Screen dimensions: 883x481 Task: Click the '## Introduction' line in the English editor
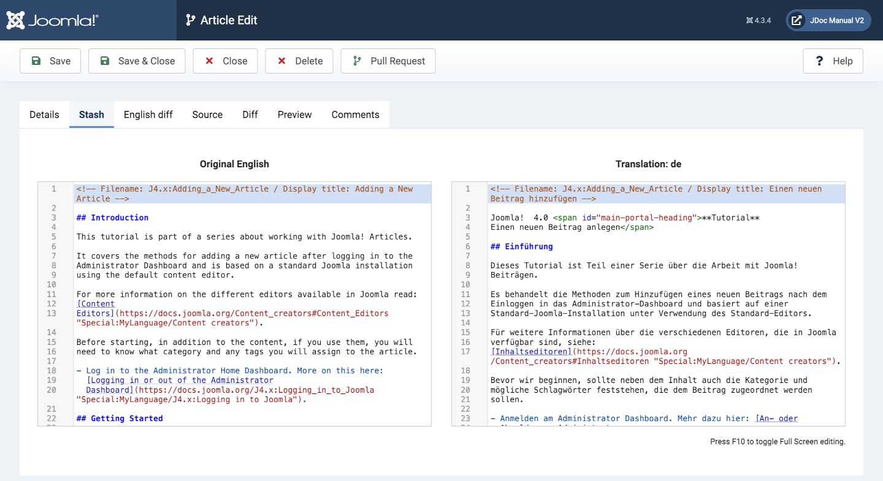pyautogui.click(x=112, y=218)
